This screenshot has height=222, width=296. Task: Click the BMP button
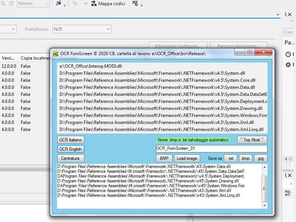click(x=164, y=158)
